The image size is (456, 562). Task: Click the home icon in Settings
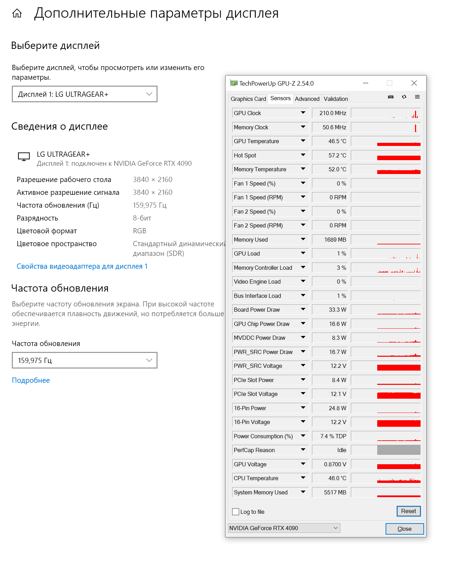click(17, 14)
